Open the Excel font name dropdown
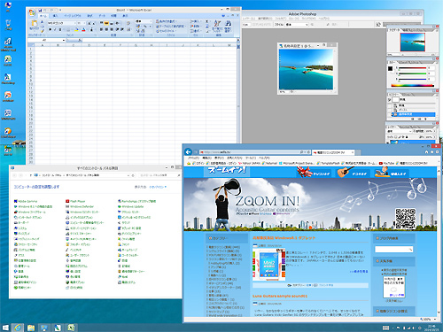The height and width of the screenshot is (332, 443). (x=75, y=23)
